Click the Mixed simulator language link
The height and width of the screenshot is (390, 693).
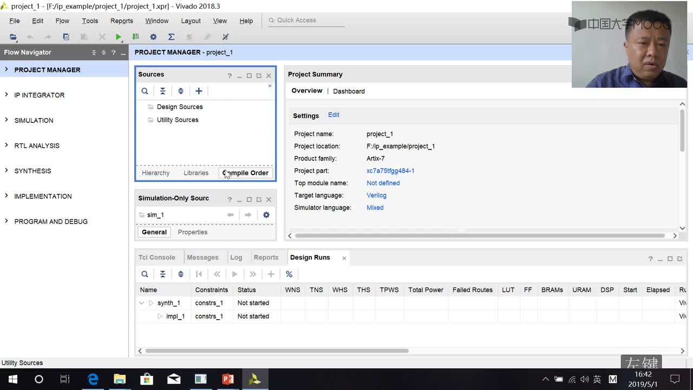click(x=375, y=207)
